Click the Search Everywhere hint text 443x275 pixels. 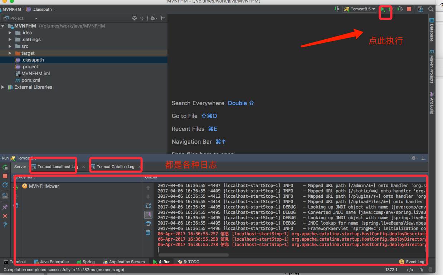pyautogui.click(x=198, y=103)
